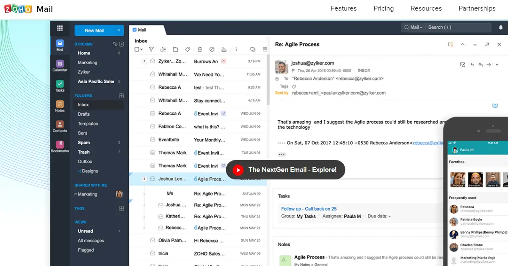Tick the select-all checkbox in Inbox toolbar

[x=137, y=49]
